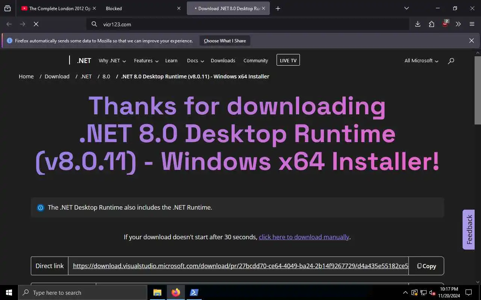Open the Feedback side tab

click(469, 229)
